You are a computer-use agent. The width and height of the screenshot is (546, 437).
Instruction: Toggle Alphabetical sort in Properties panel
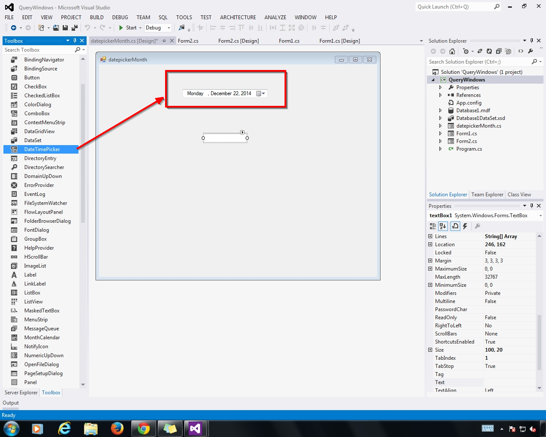pyautogui.click(x=443, y=226)
